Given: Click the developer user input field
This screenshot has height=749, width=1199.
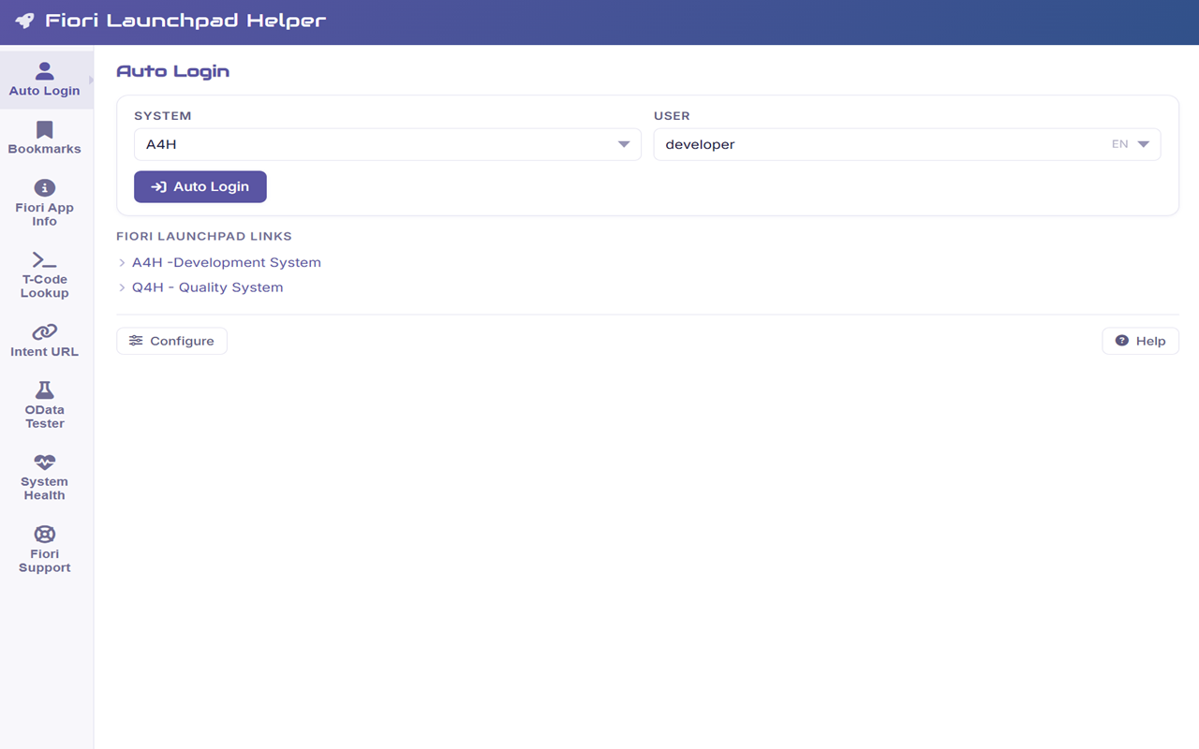Looking at the screenshot, I should coord(907,144).
